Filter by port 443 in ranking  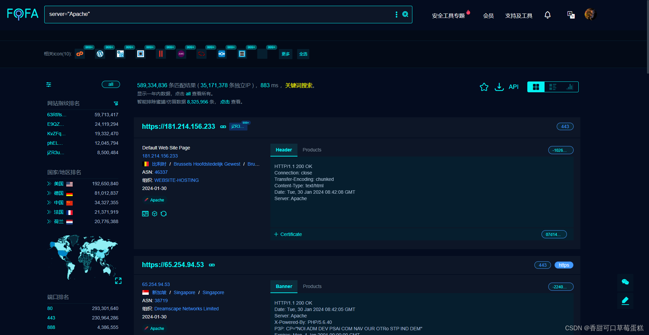(51, 318)
